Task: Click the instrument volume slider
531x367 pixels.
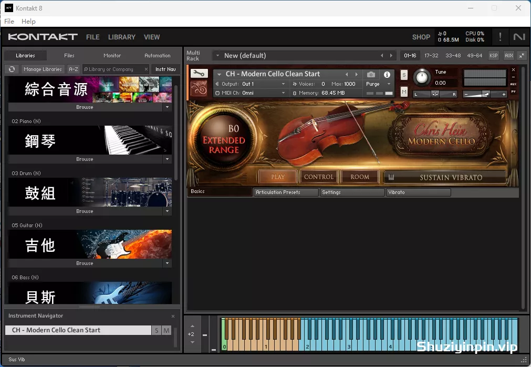Action: click(x=485, y=94)
